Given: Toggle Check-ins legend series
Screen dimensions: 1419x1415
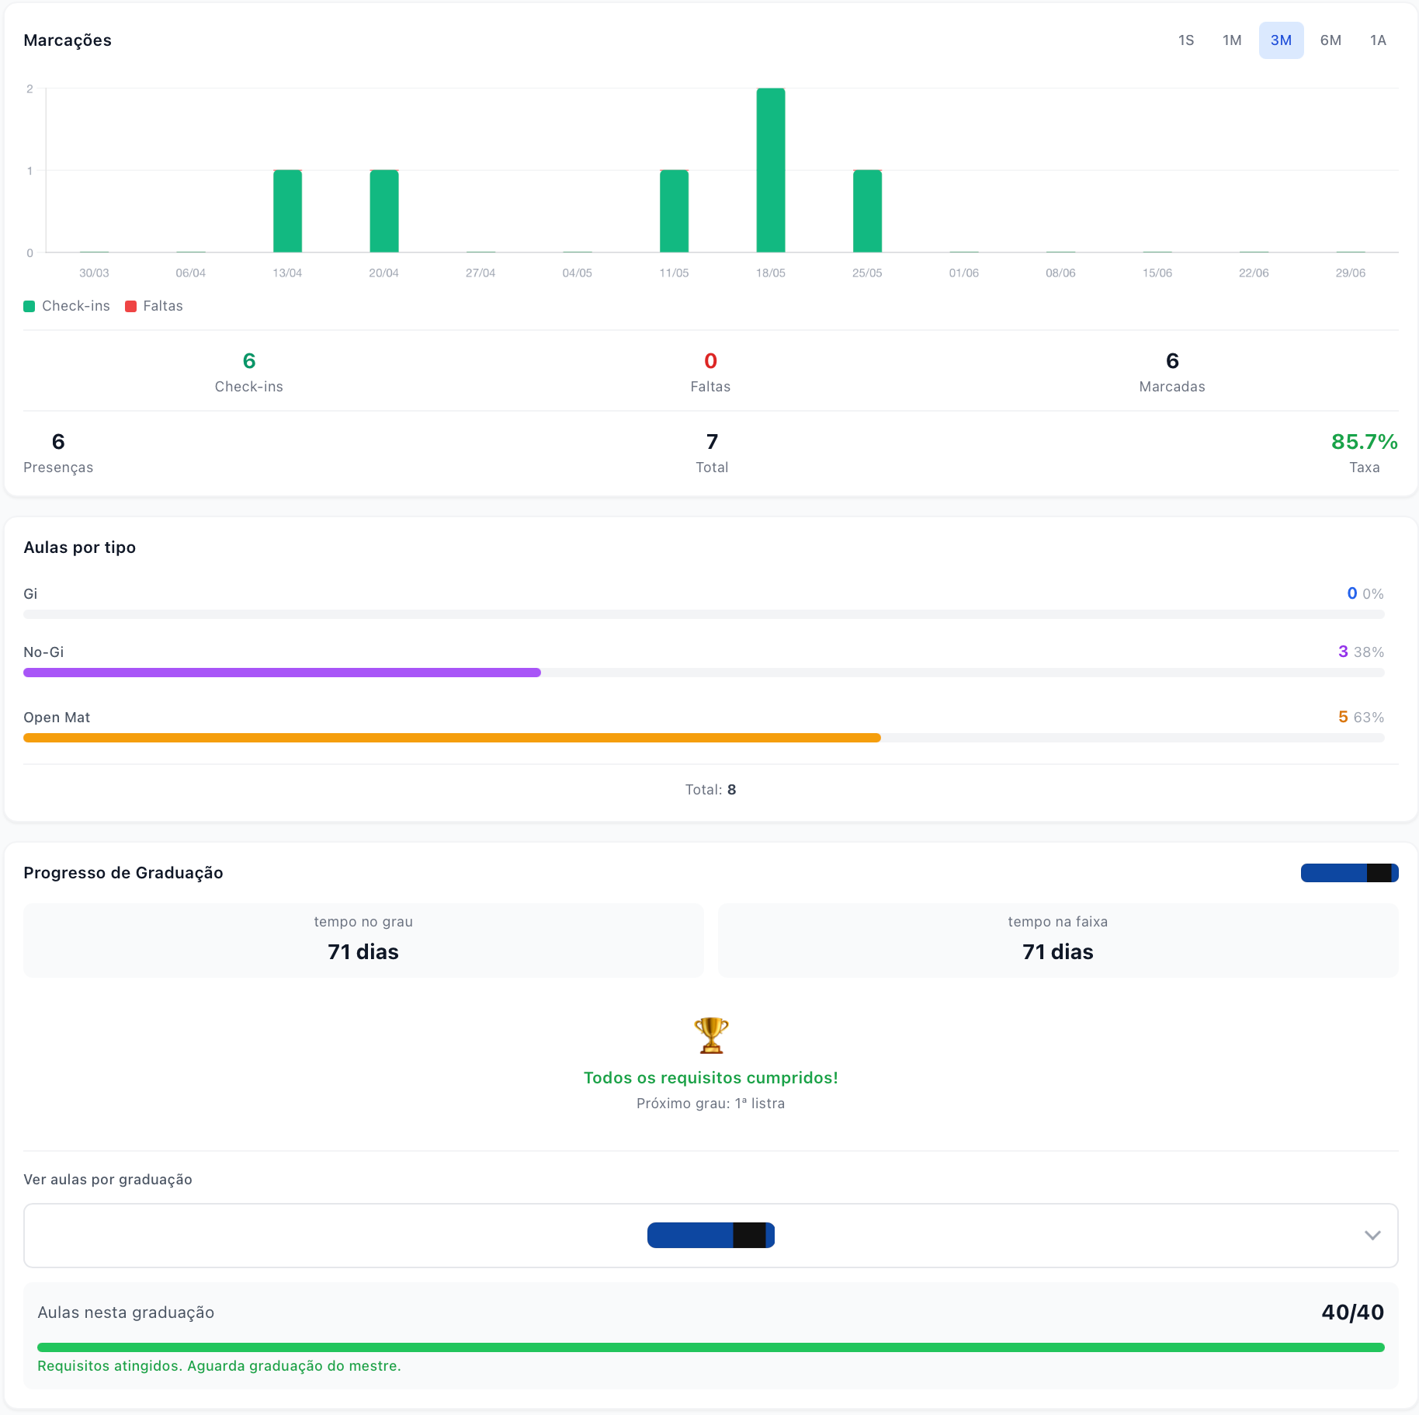Looking at the screenshot, I should click(67, 306).
